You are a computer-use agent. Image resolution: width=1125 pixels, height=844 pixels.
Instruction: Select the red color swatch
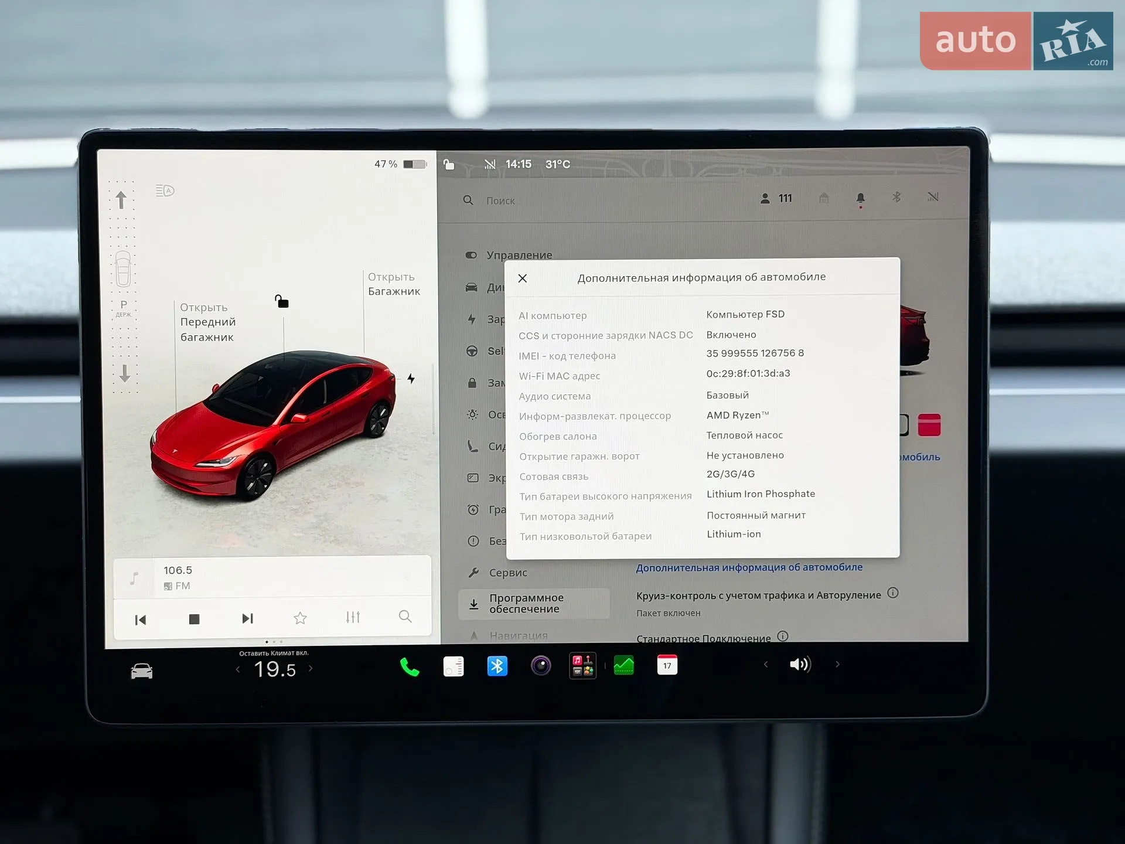[929, 425]
